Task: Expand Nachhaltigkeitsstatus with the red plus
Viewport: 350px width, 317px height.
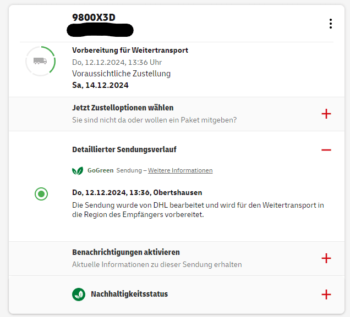Action: click(326, 294)
